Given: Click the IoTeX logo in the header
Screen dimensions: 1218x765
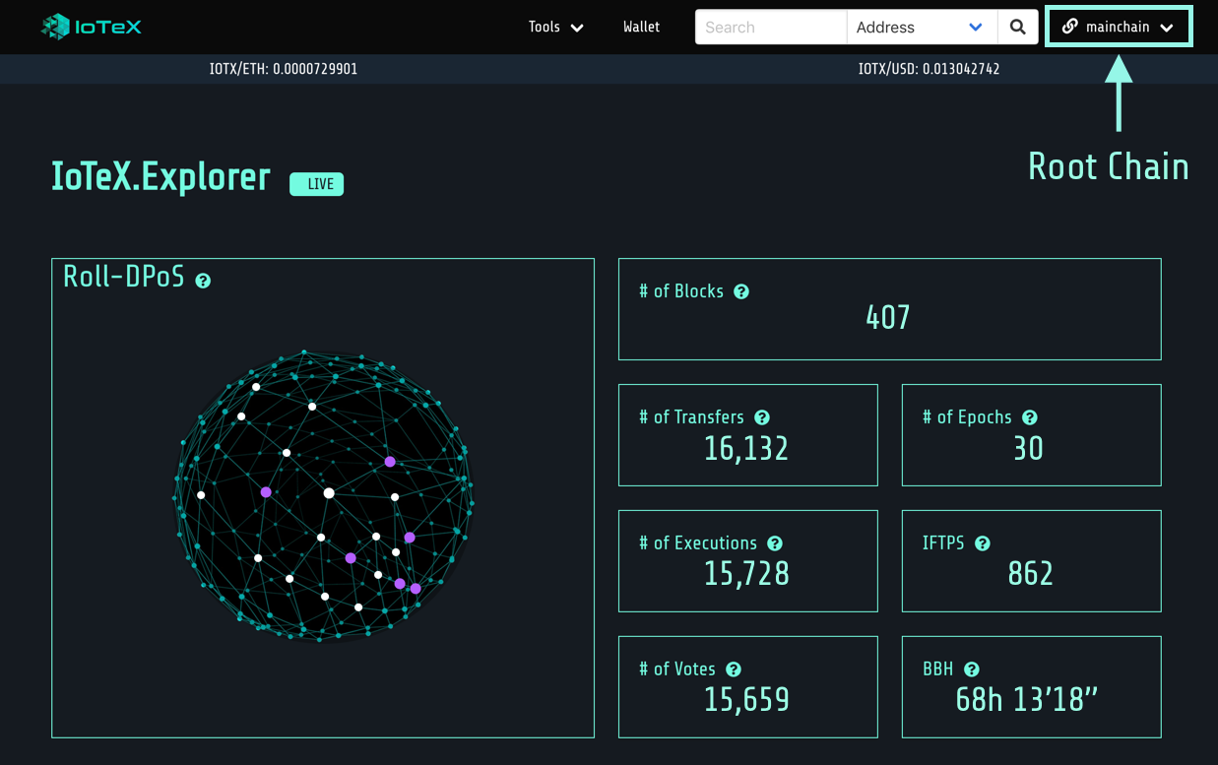Looking at the screenshot, I should click(x=90, y=27).
